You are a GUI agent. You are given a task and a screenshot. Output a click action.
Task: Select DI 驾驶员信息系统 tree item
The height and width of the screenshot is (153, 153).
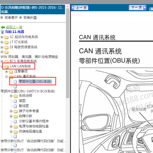point(23,47)
